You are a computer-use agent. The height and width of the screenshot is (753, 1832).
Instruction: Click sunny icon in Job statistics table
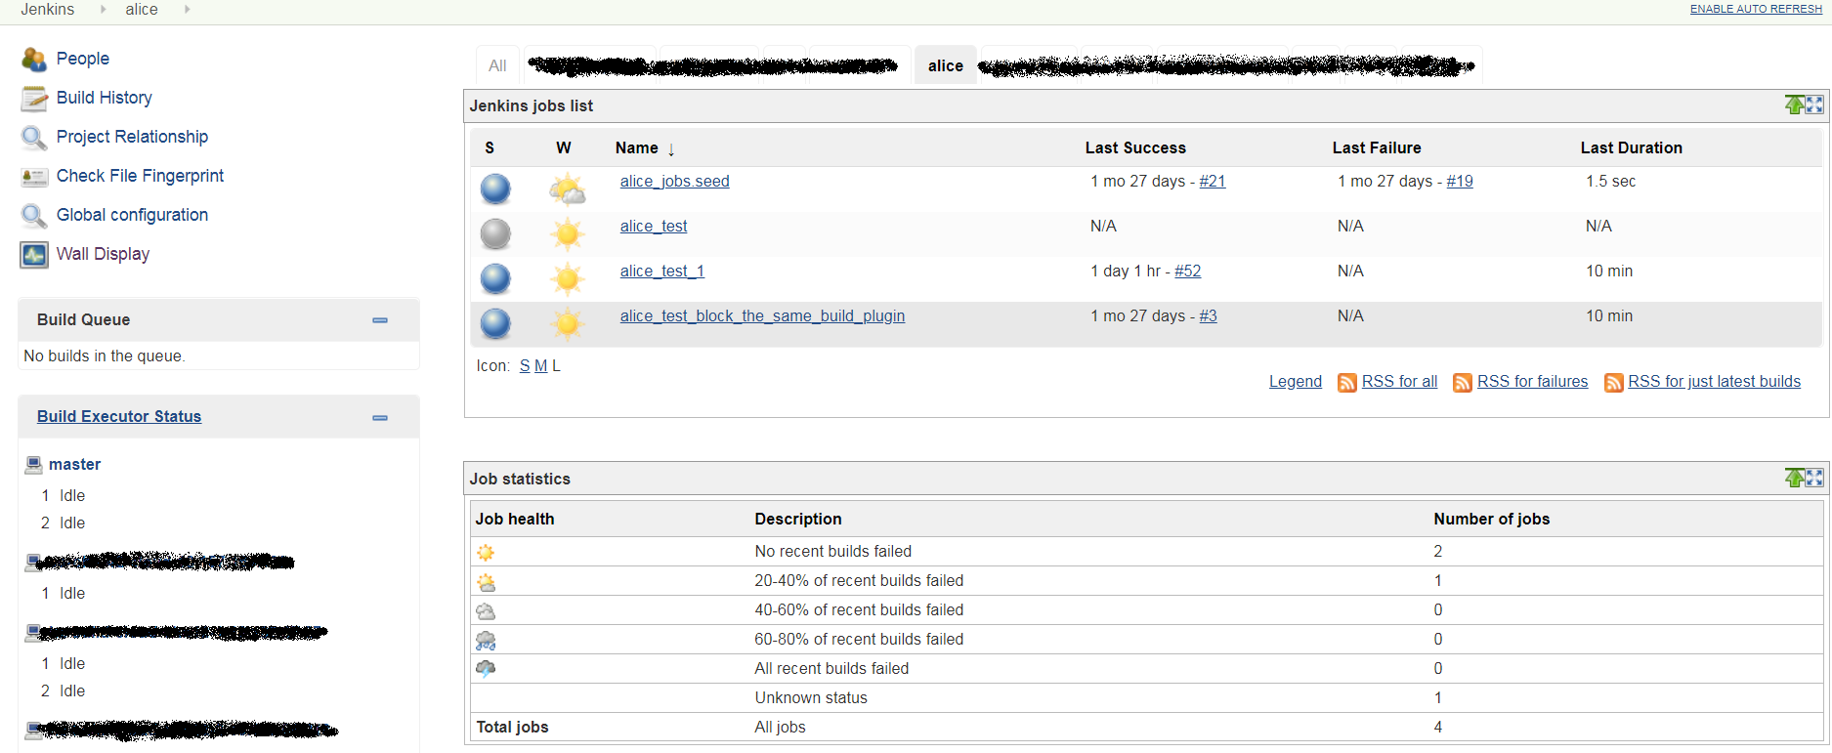tap(486, 553)
